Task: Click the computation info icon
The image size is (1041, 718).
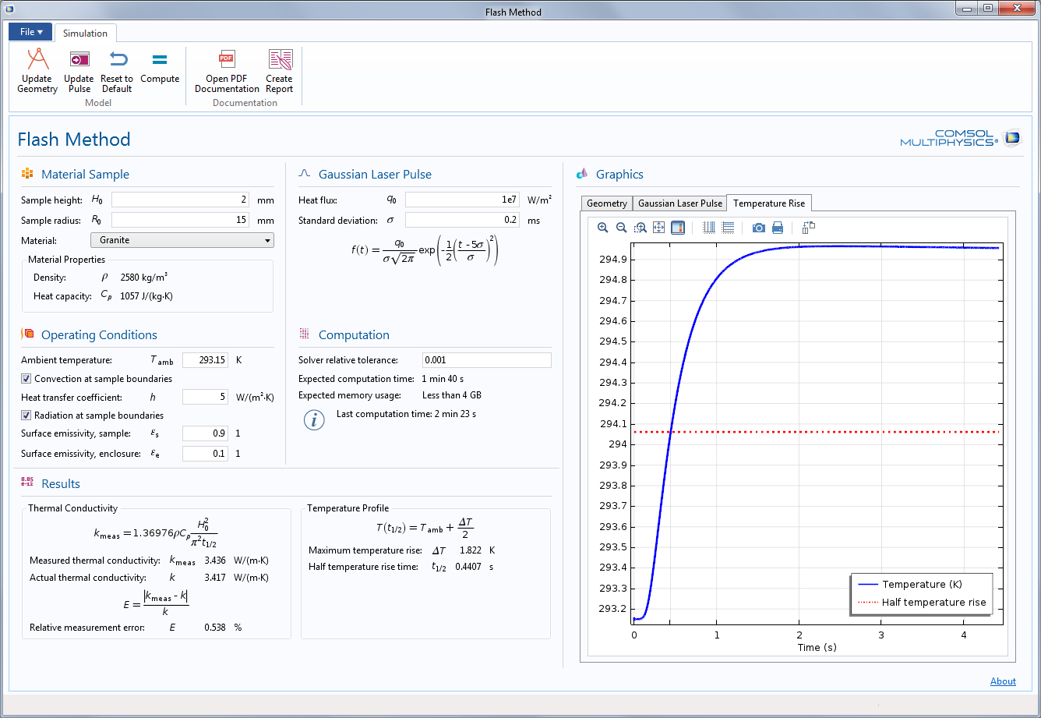Action: click(x=313, y=420)
